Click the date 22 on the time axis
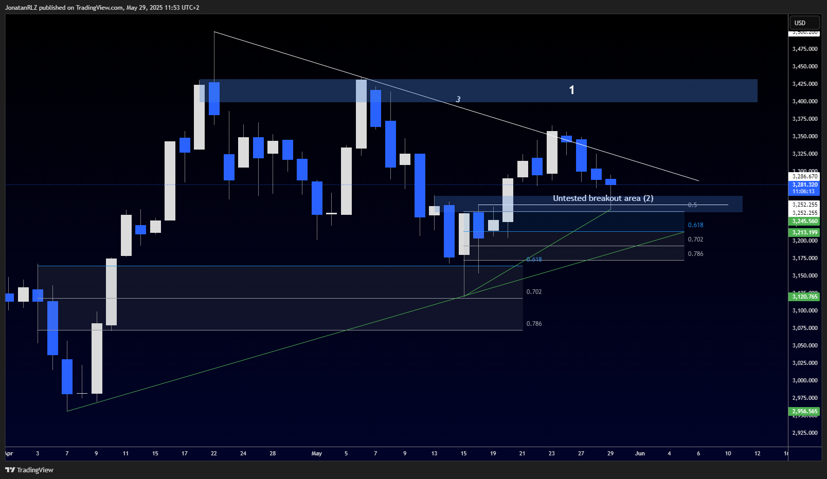 tap(214, 453)
